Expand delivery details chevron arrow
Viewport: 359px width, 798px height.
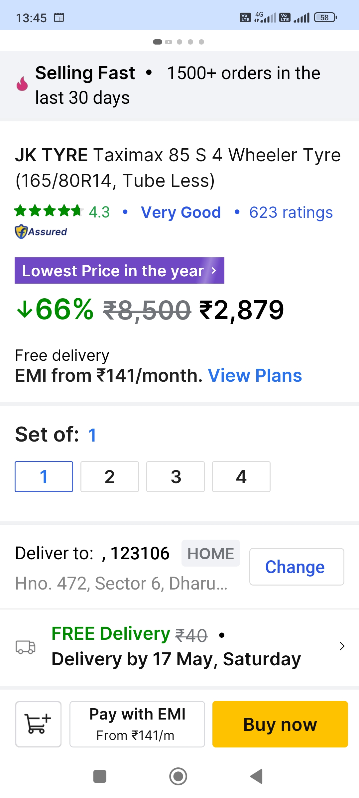point(342,646)
